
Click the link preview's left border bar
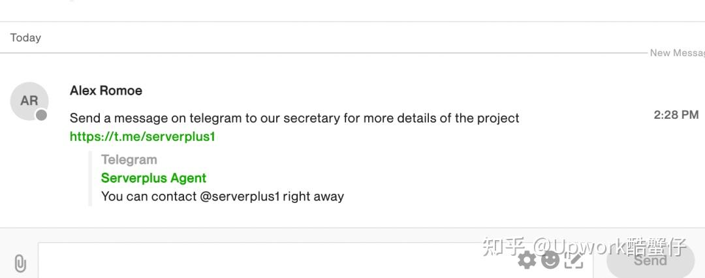point(90,179)
